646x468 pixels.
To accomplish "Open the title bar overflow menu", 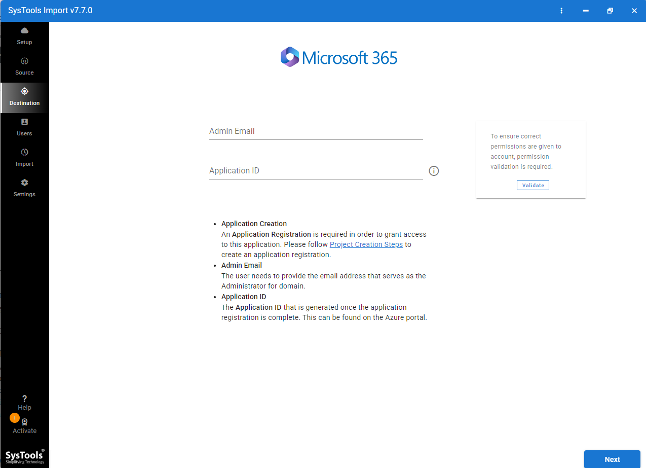I will 561,10.
